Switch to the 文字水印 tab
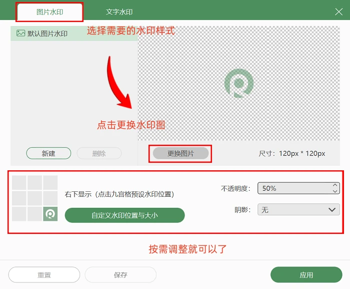This screenshot has height=289, width=350. [x=119, y=12]
